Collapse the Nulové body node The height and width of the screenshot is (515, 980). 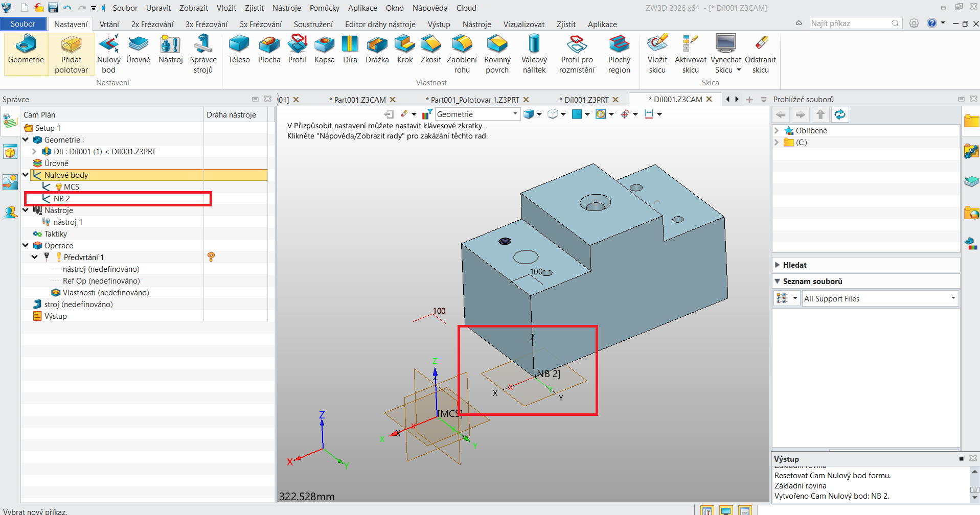(26, 175)
